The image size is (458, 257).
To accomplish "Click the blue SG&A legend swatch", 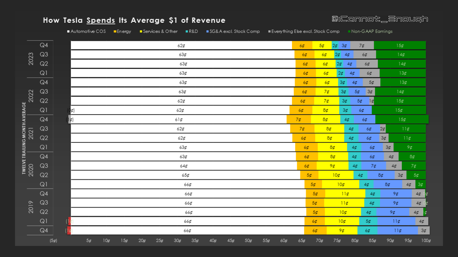I will [207, 32].
